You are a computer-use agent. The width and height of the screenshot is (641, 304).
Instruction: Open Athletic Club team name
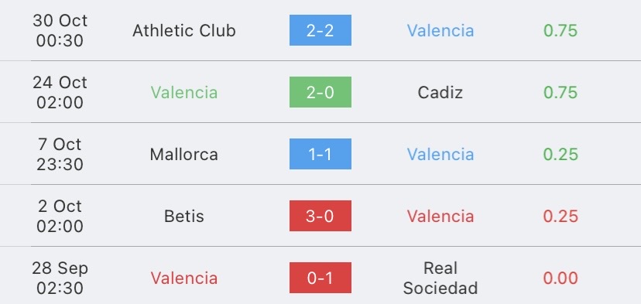(184, 31)
